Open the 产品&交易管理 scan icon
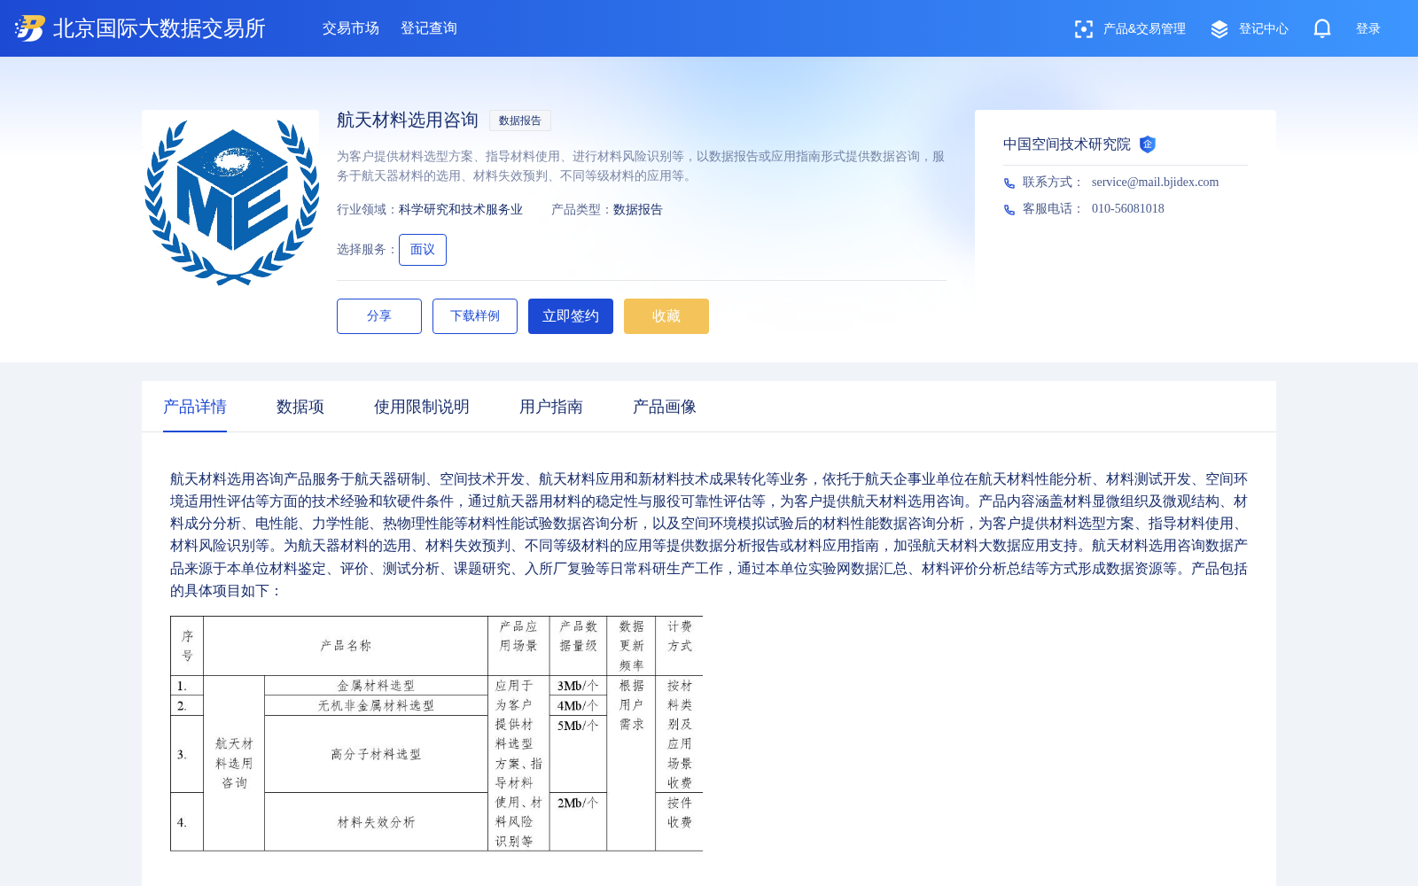The height and width of the screenshot is (886, 1418). [1083, 29]
